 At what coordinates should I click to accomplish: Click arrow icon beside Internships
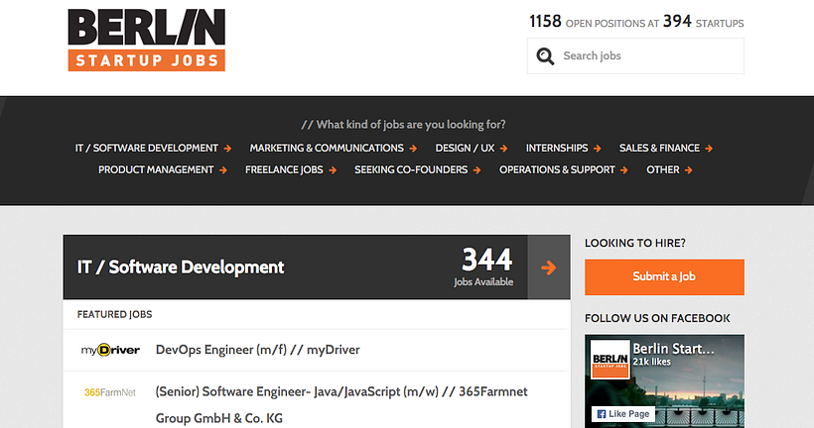click(x=597, y=149)
